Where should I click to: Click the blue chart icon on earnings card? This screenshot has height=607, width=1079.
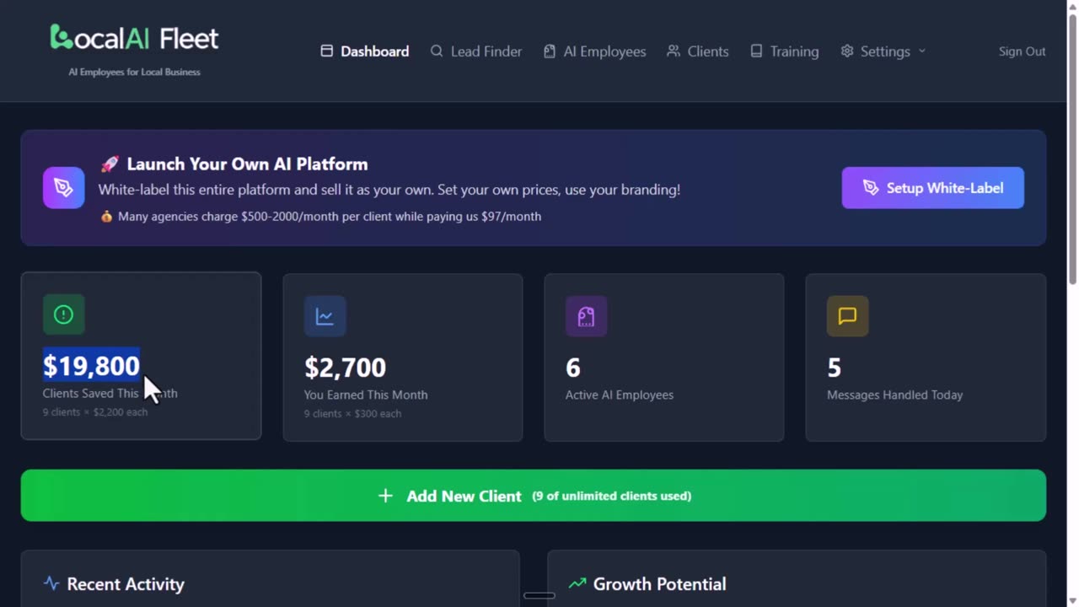pyautogui.click(x=325, y=316)
